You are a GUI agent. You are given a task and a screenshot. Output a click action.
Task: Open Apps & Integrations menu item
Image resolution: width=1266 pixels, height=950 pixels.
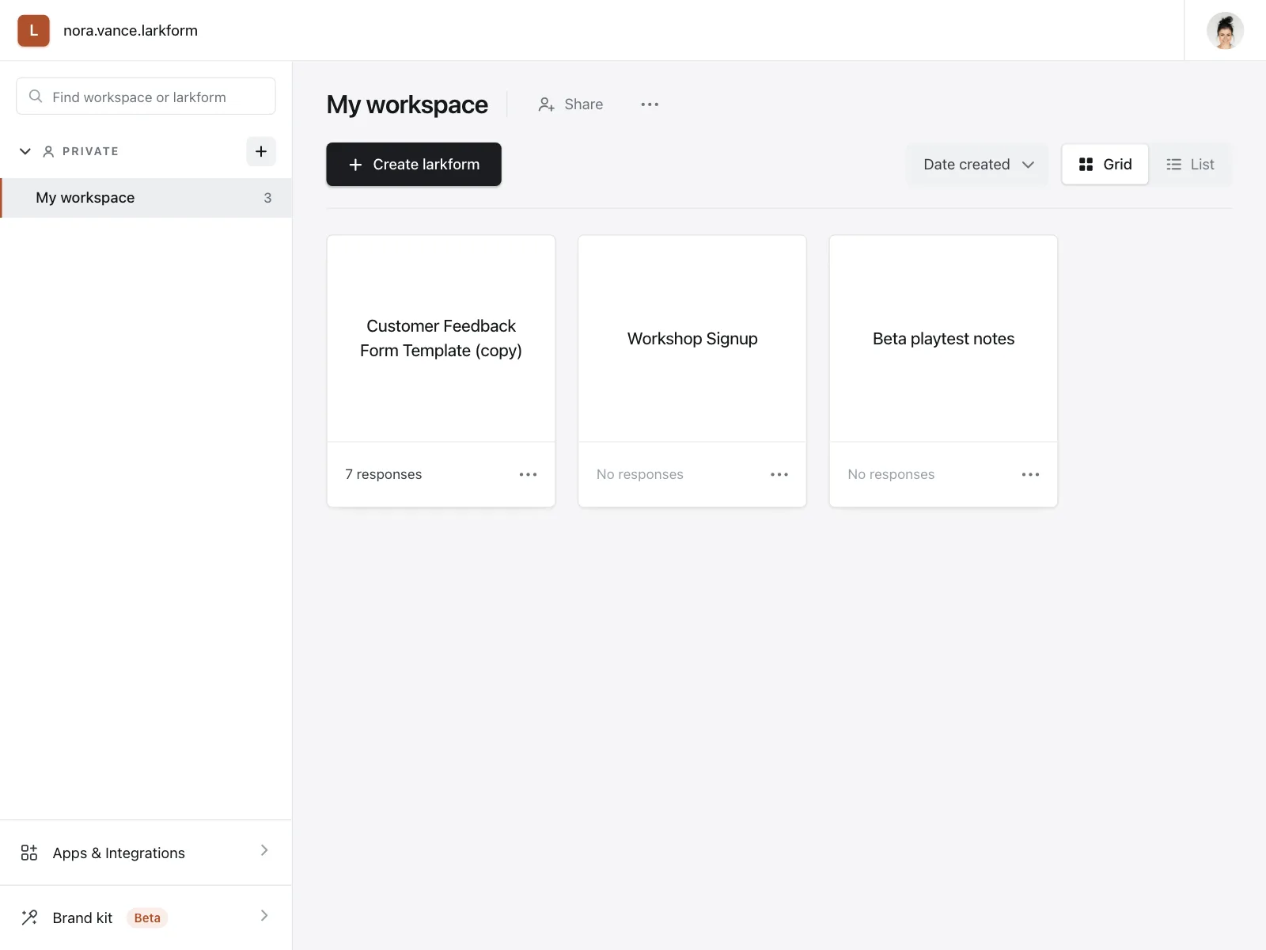click(x=146, y=853)
